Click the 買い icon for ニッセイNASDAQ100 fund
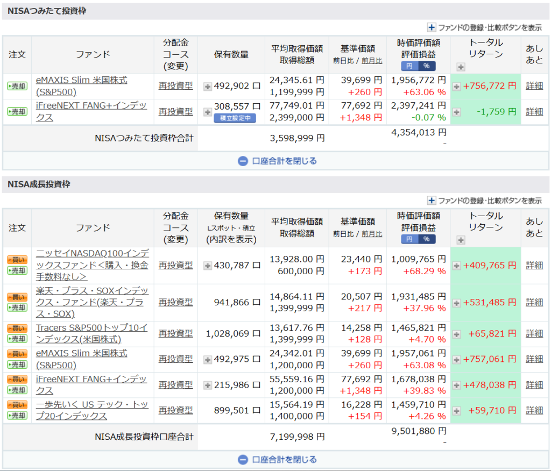This screenshot has width=551, height=471. coord(17,260)
